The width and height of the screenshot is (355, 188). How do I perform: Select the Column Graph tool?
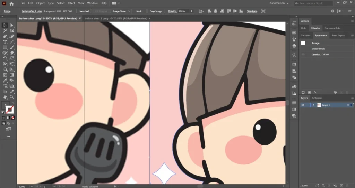12,86
